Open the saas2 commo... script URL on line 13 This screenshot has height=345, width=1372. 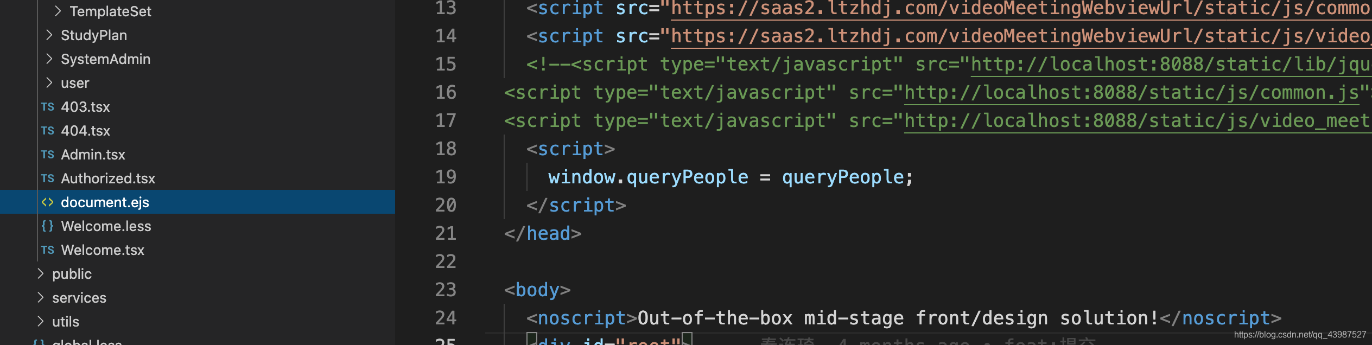tap(1021, 8)
